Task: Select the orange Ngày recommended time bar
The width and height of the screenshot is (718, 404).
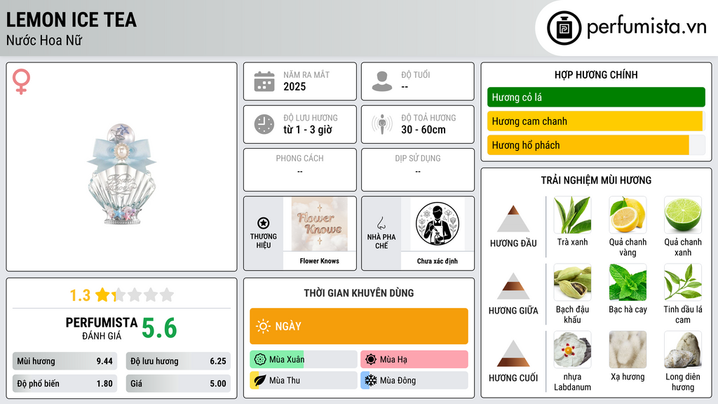Action: 359,326
